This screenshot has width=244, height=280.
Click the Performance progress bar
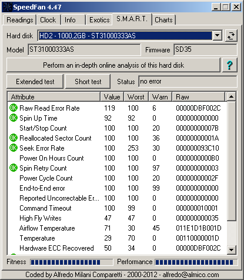(196, 262)
